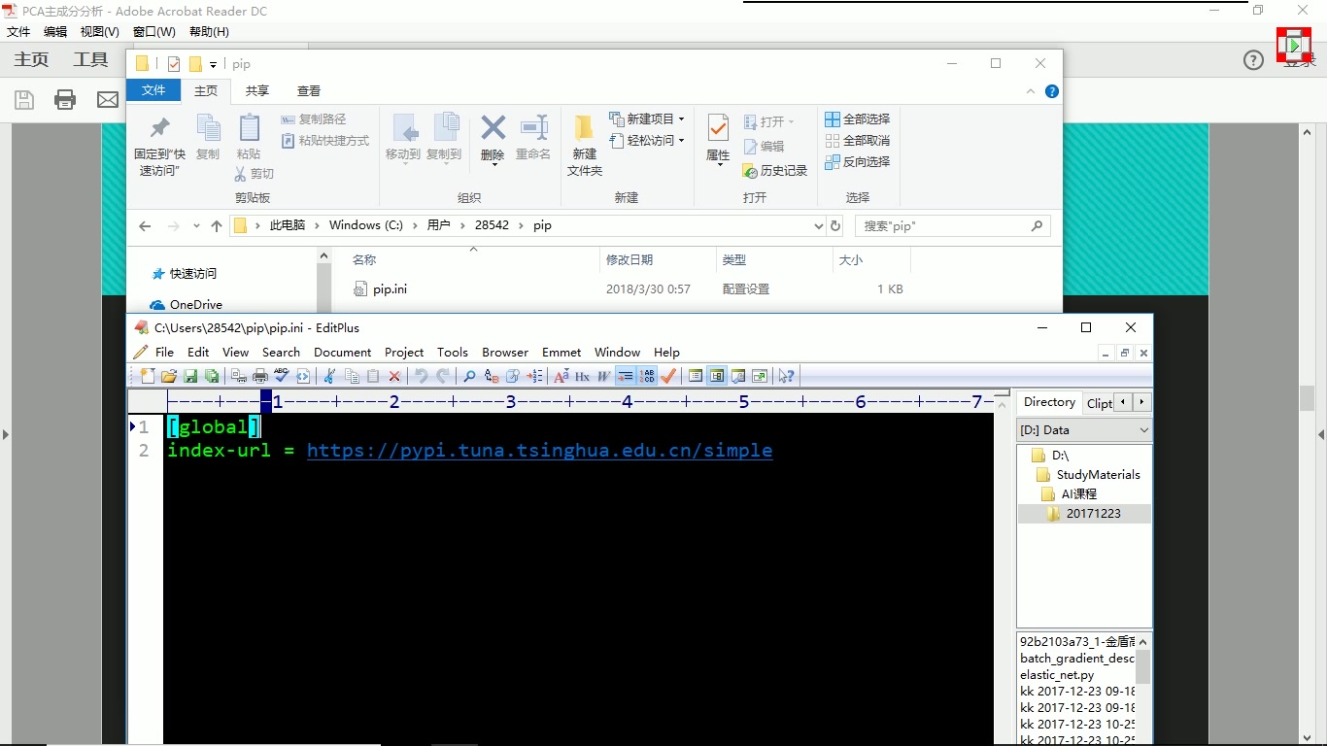Image resolution: width=1327 pixels, height=746 pixels.
Task: Click Context help arrow-question icon in EditPlus
Action: (786, 376)
